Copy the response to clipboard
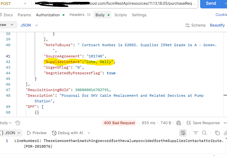The width and height of the screenshot is (227, 156). pyautogui.click(x=217, y=133)
